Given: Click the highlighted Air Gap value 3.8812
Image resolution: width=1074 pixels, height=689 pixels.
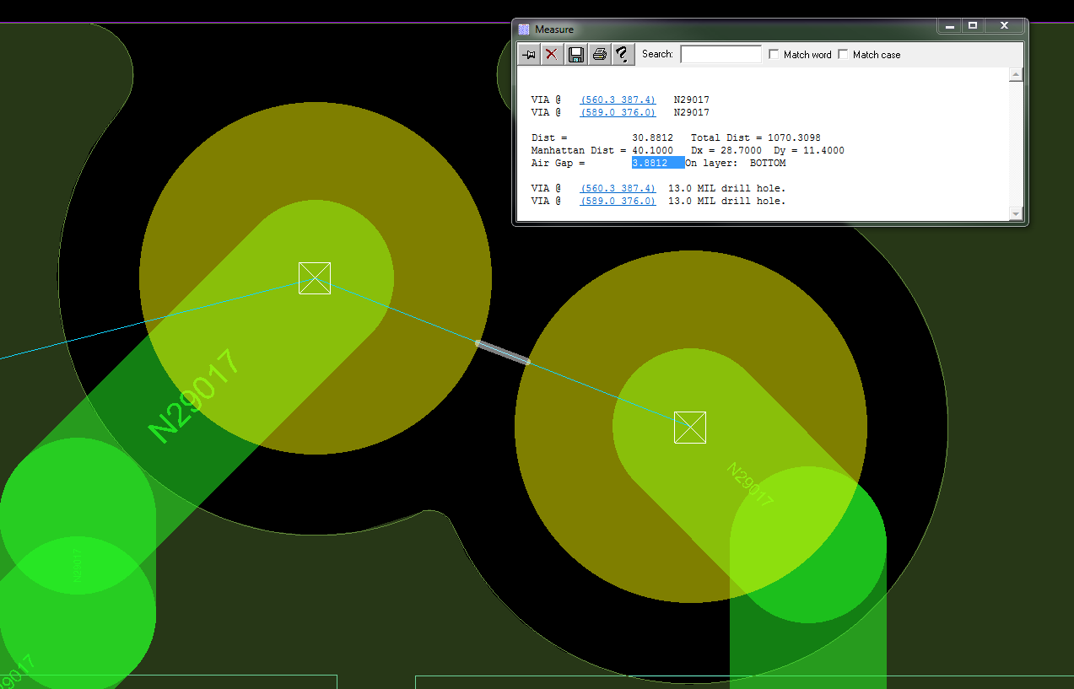Looking at the screenshot, I should [x=657, y=164].
